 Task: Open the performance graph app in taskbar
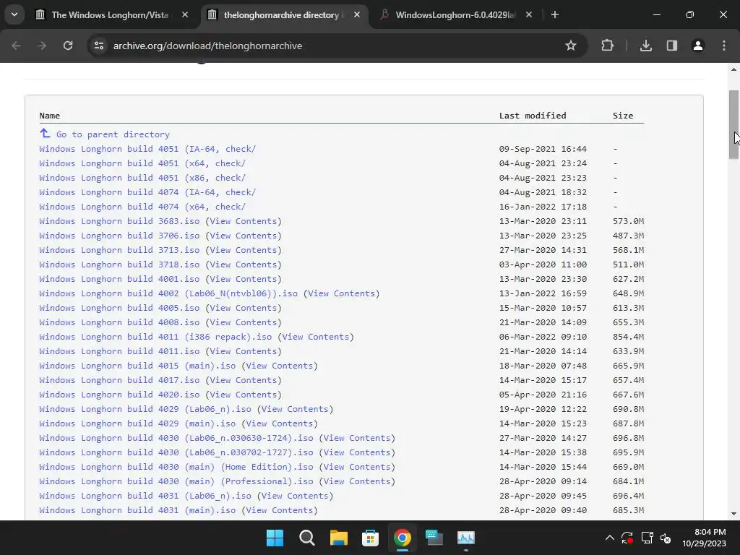pyautogui.click(x=466, y=538)
